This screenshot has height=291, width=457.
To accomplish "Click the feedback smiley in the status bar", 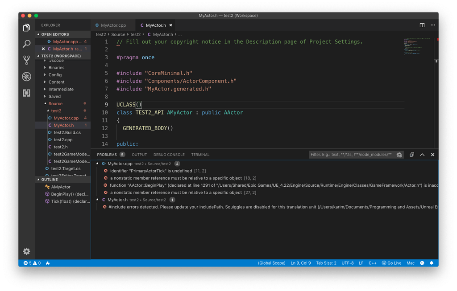I will click(421, 263).
